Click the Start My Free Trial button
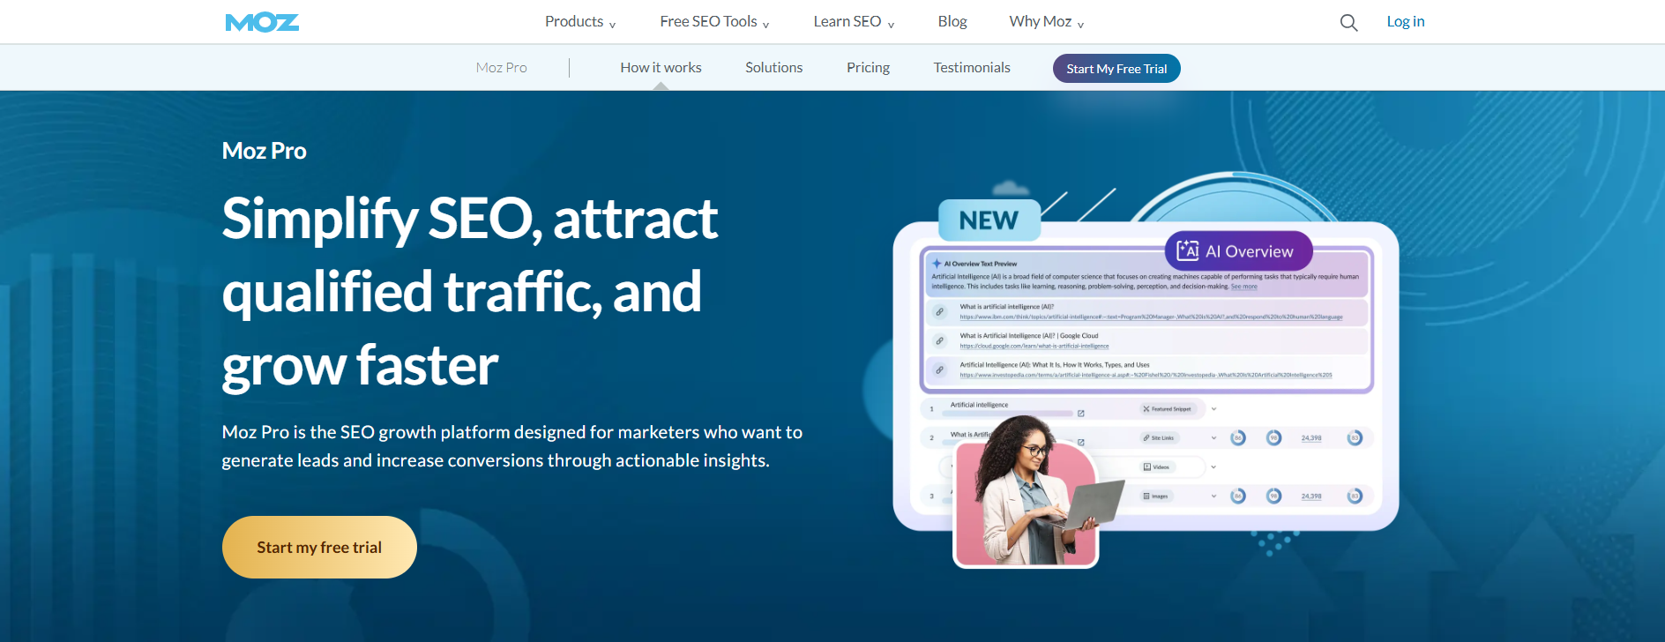Viewport: 1665px width, 642px height. click(1116, 69)
